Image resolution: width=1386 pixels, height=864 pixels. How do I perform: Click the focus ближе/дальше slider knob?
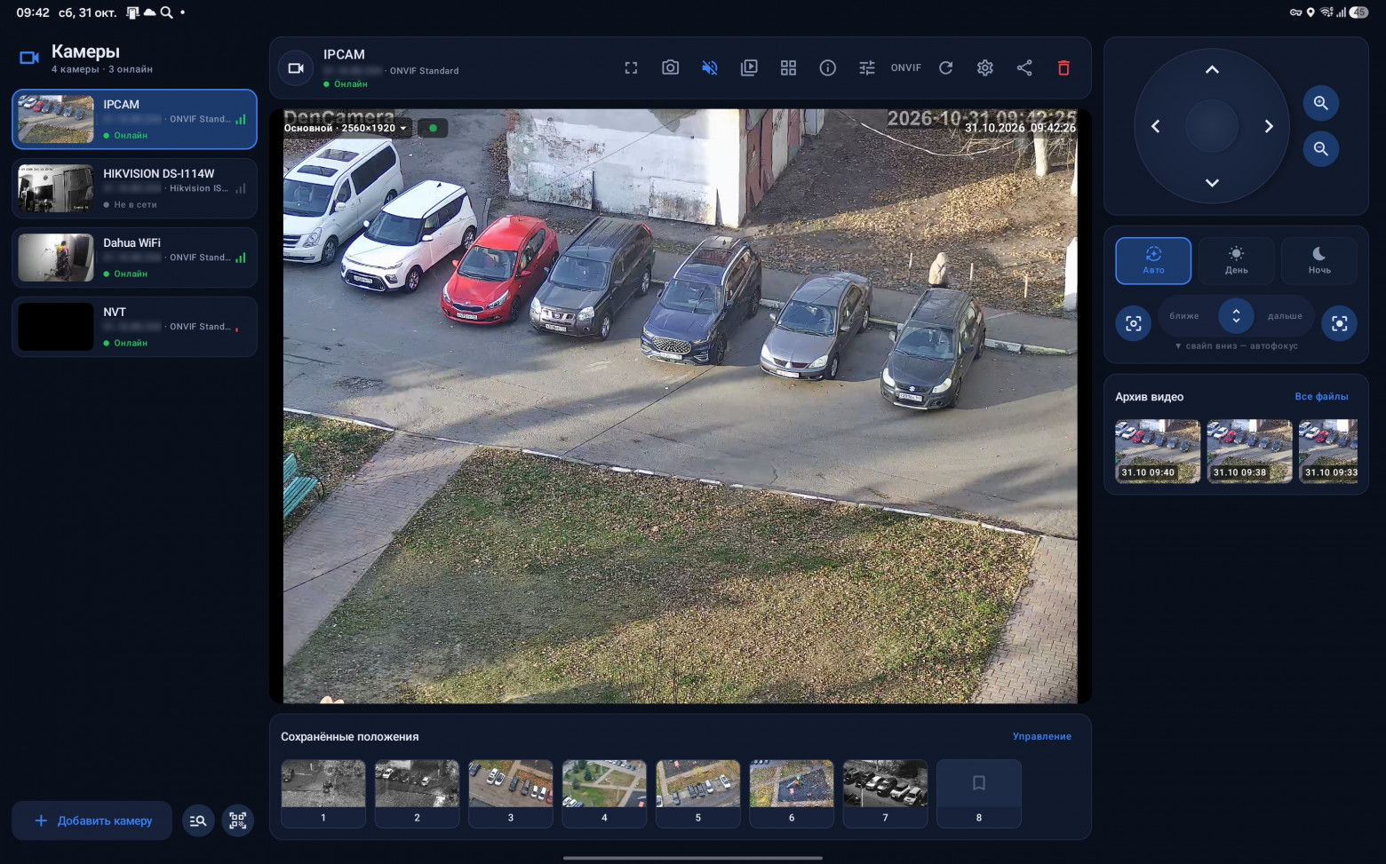coord(1236,316)
